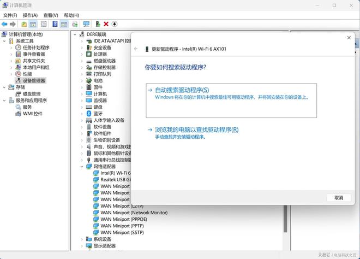Click the scan for hardware changes monitor icon
The image size is (360, 259).
coord(86,24)
